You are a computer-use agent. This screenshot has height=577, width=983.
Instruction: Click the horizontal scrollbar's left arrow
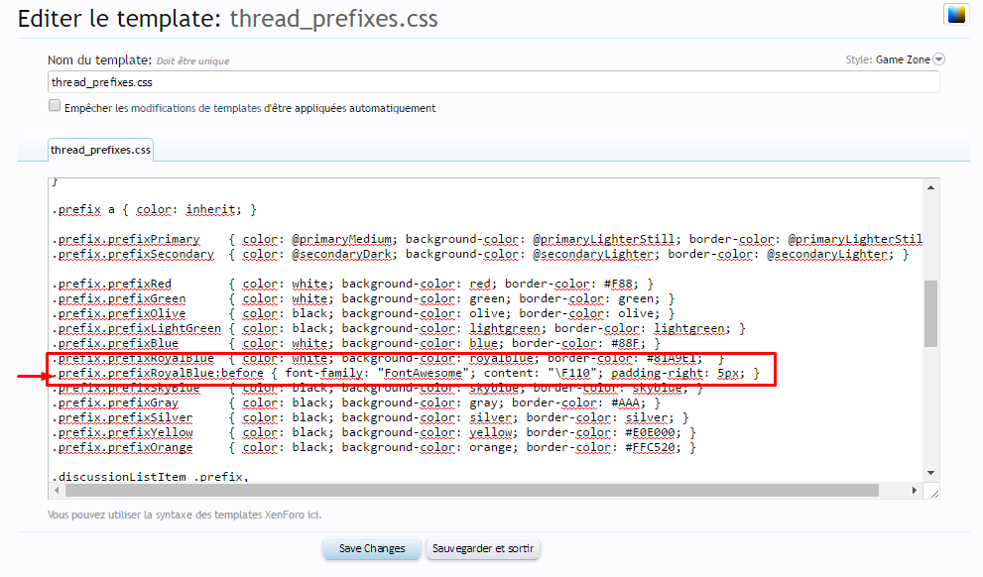click(x=57, y=490)
